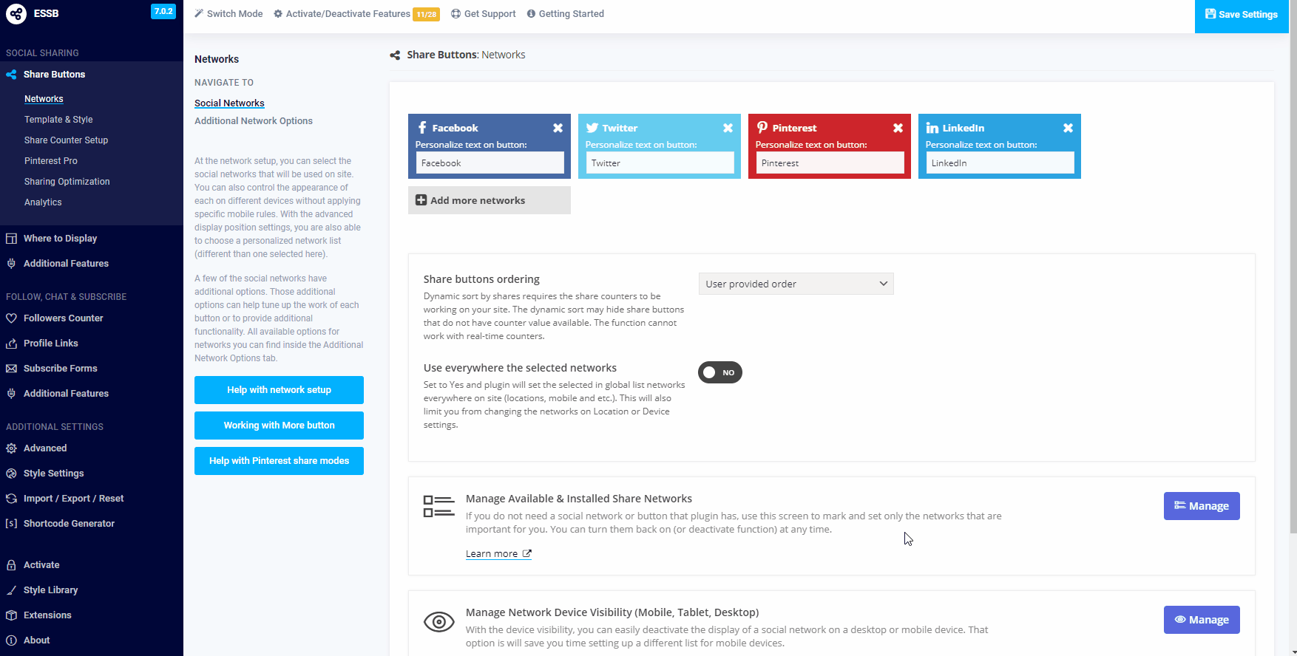Click the Followers Counter heart icon
1297x656 pixels.
[11, 318]
